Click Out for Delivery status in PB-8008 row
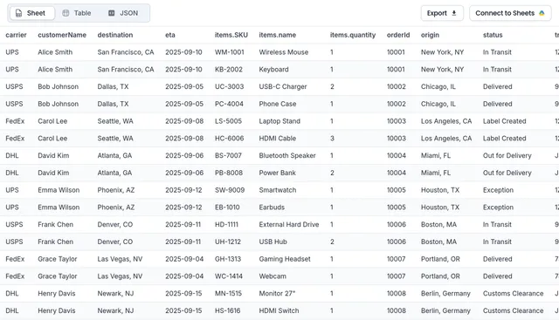Viewport: 559px width, 320px height. [x=507, y=173]
